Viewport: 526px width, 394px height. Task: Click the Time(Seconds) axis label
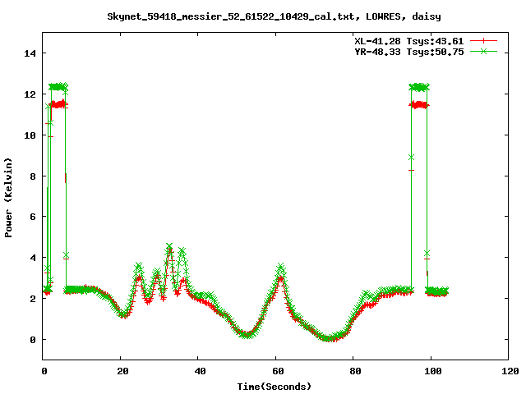pyautogui.click(x=274, y=387)
